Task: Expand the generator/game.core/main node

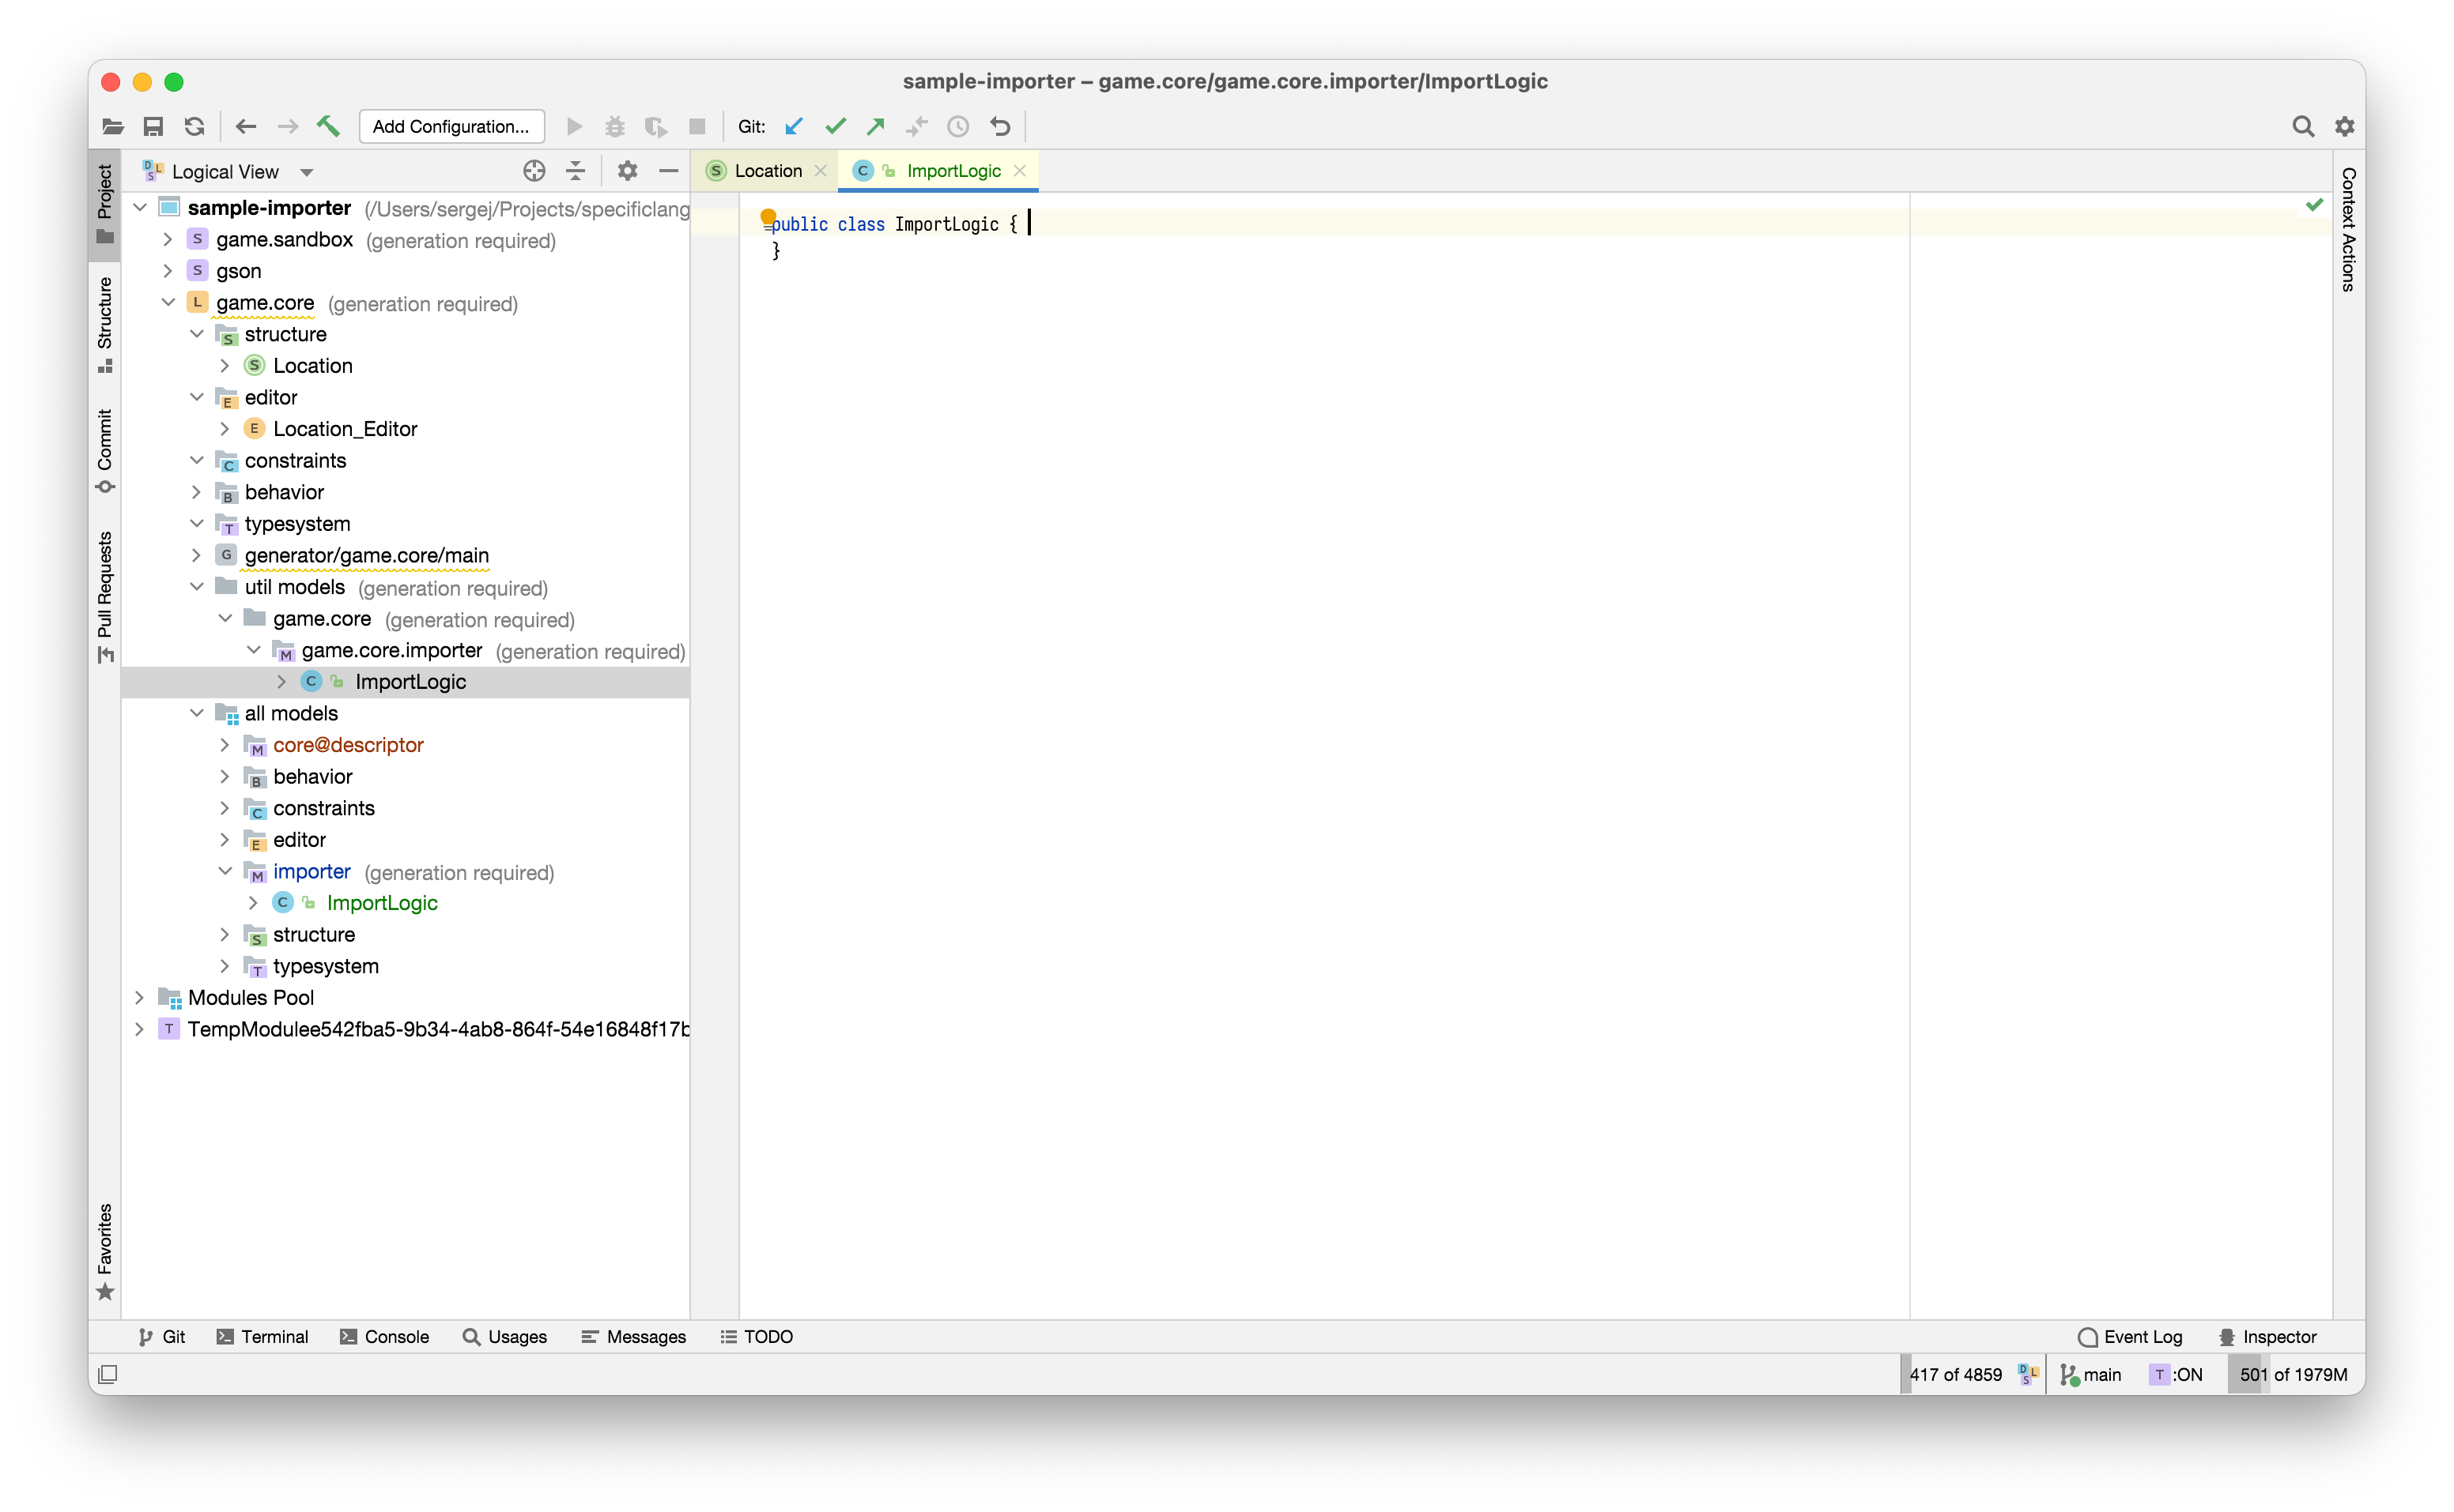Action: (197, 555)
